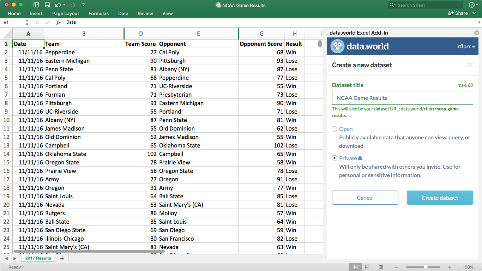The width and height of the screenshot is (482, 271).
Task: Click the formula bar confirm checkmark icon
Action: [48, 22]
